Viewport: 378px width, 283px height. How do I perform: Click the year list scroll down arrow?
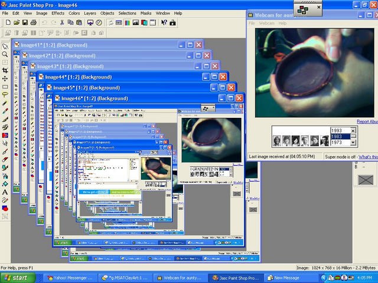[353, 143]
